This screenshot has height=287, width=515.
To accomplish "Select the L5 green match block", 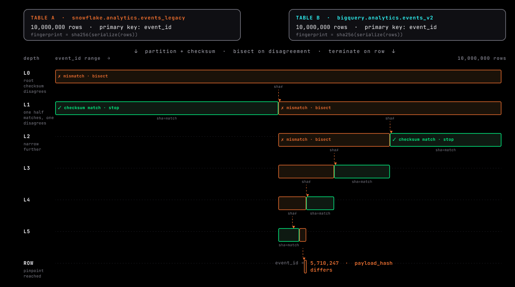I will point(289,235).
